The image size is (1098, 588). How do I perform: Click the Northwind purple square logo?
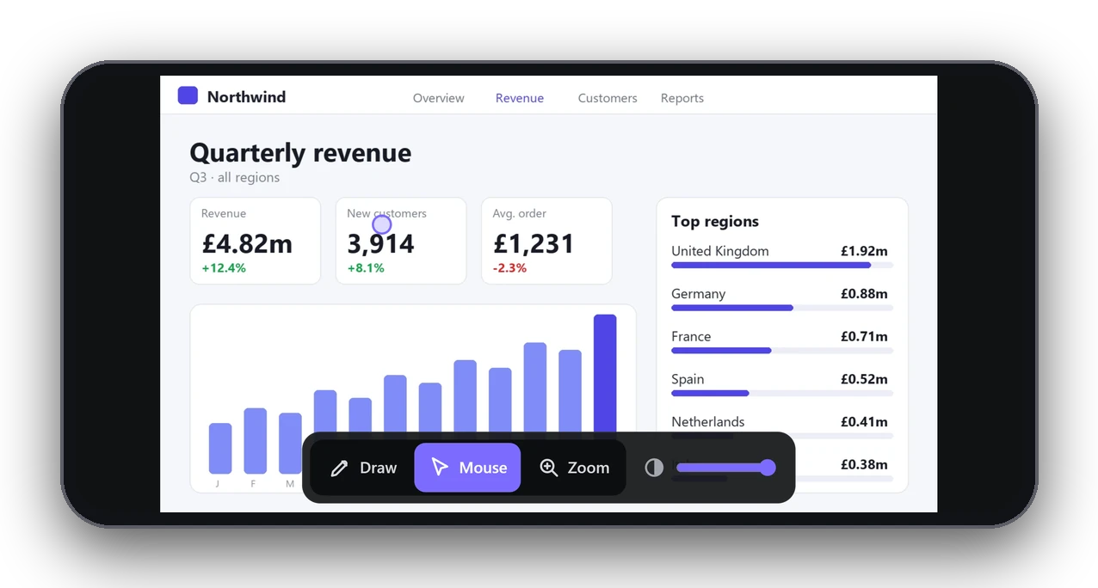coord(188,95)
